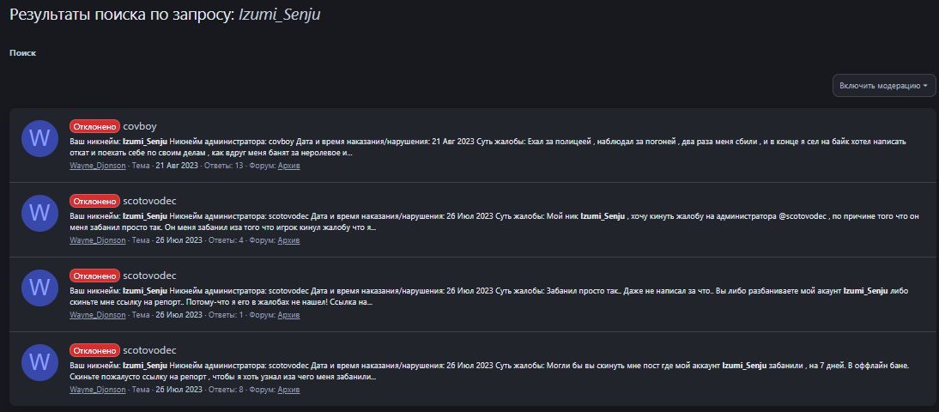
Task: Open Wayne_Djonson's profile from the last result
Action: (97, 390)
